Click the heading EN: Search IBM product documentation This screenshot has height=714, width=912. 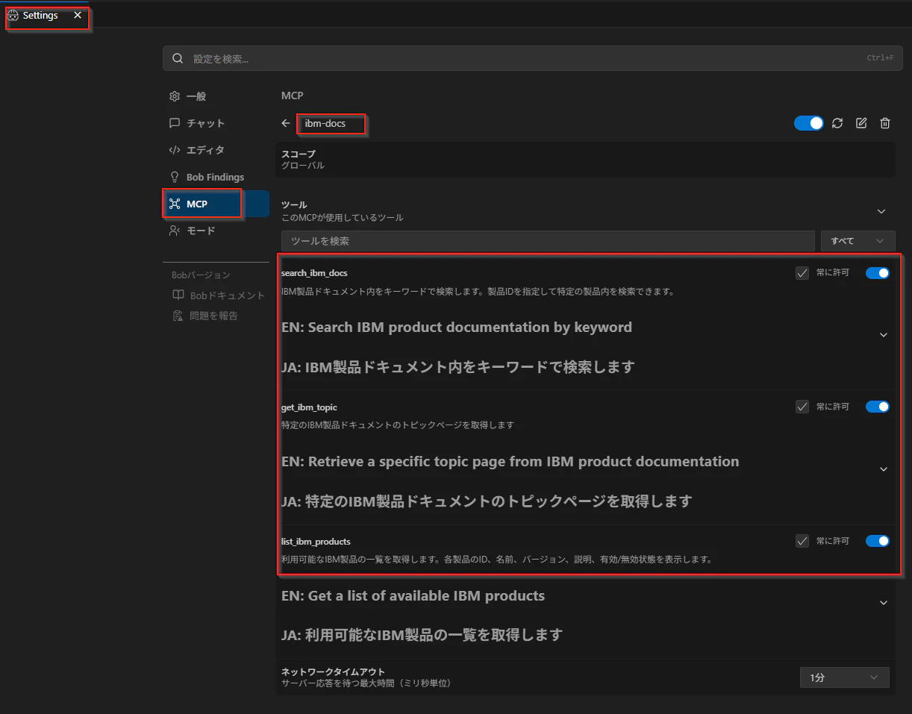[x=457, y=327]
